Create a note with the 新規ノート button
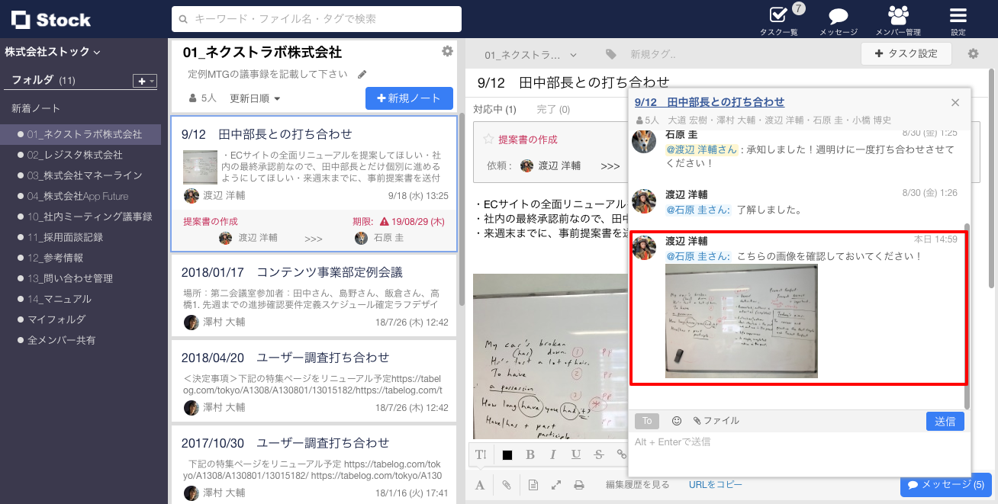This screenshot has width=998, height=504. [x=409, y=98]
